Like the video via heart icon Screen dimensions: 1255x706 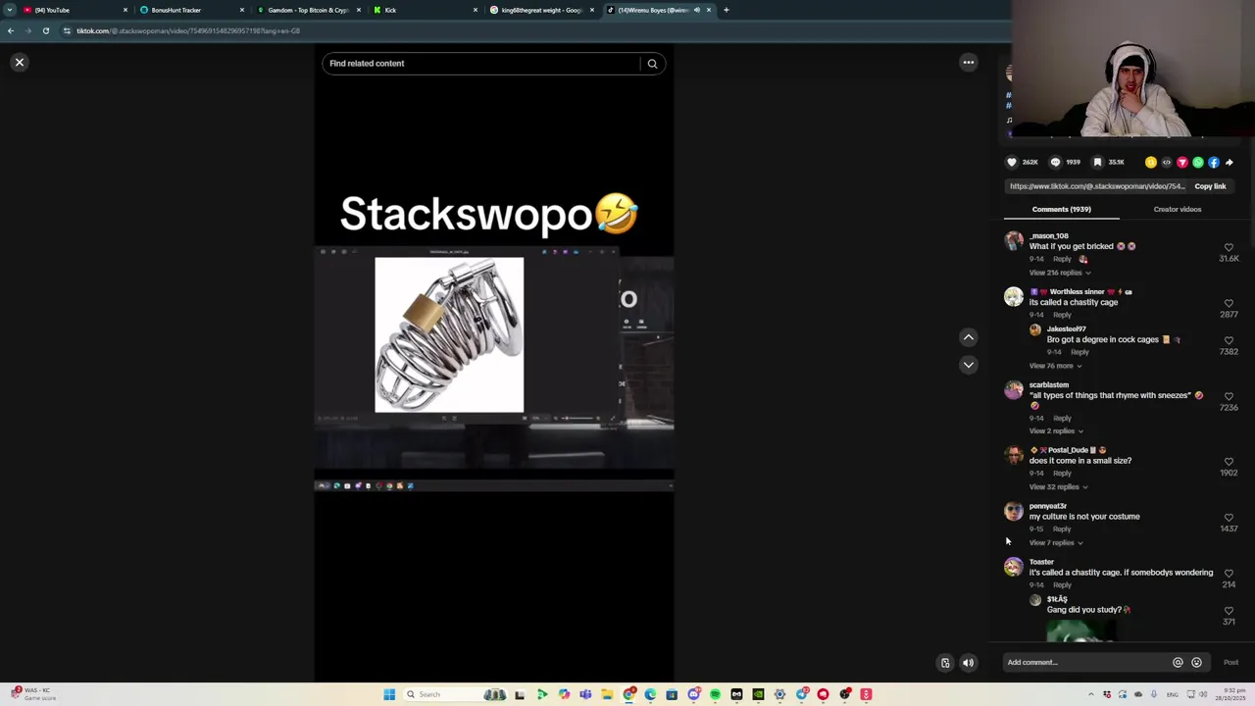tap(1012, 163)
